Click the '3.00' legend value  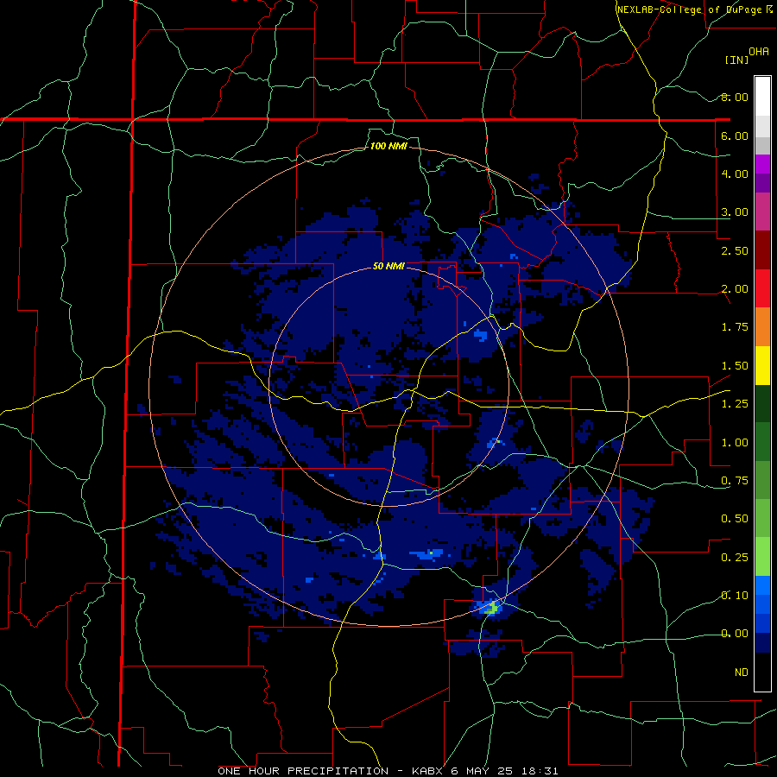click(735, 212)
